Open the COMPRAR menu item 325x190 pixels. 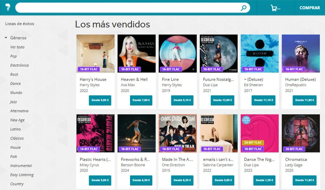310,8
